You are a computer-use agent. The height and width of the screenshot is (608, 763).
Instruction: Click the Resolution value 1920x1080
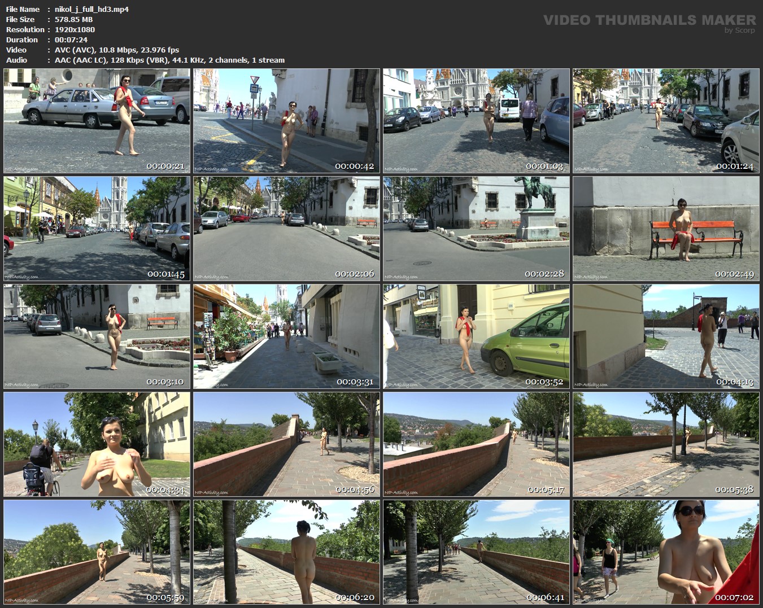click(75, 29)
